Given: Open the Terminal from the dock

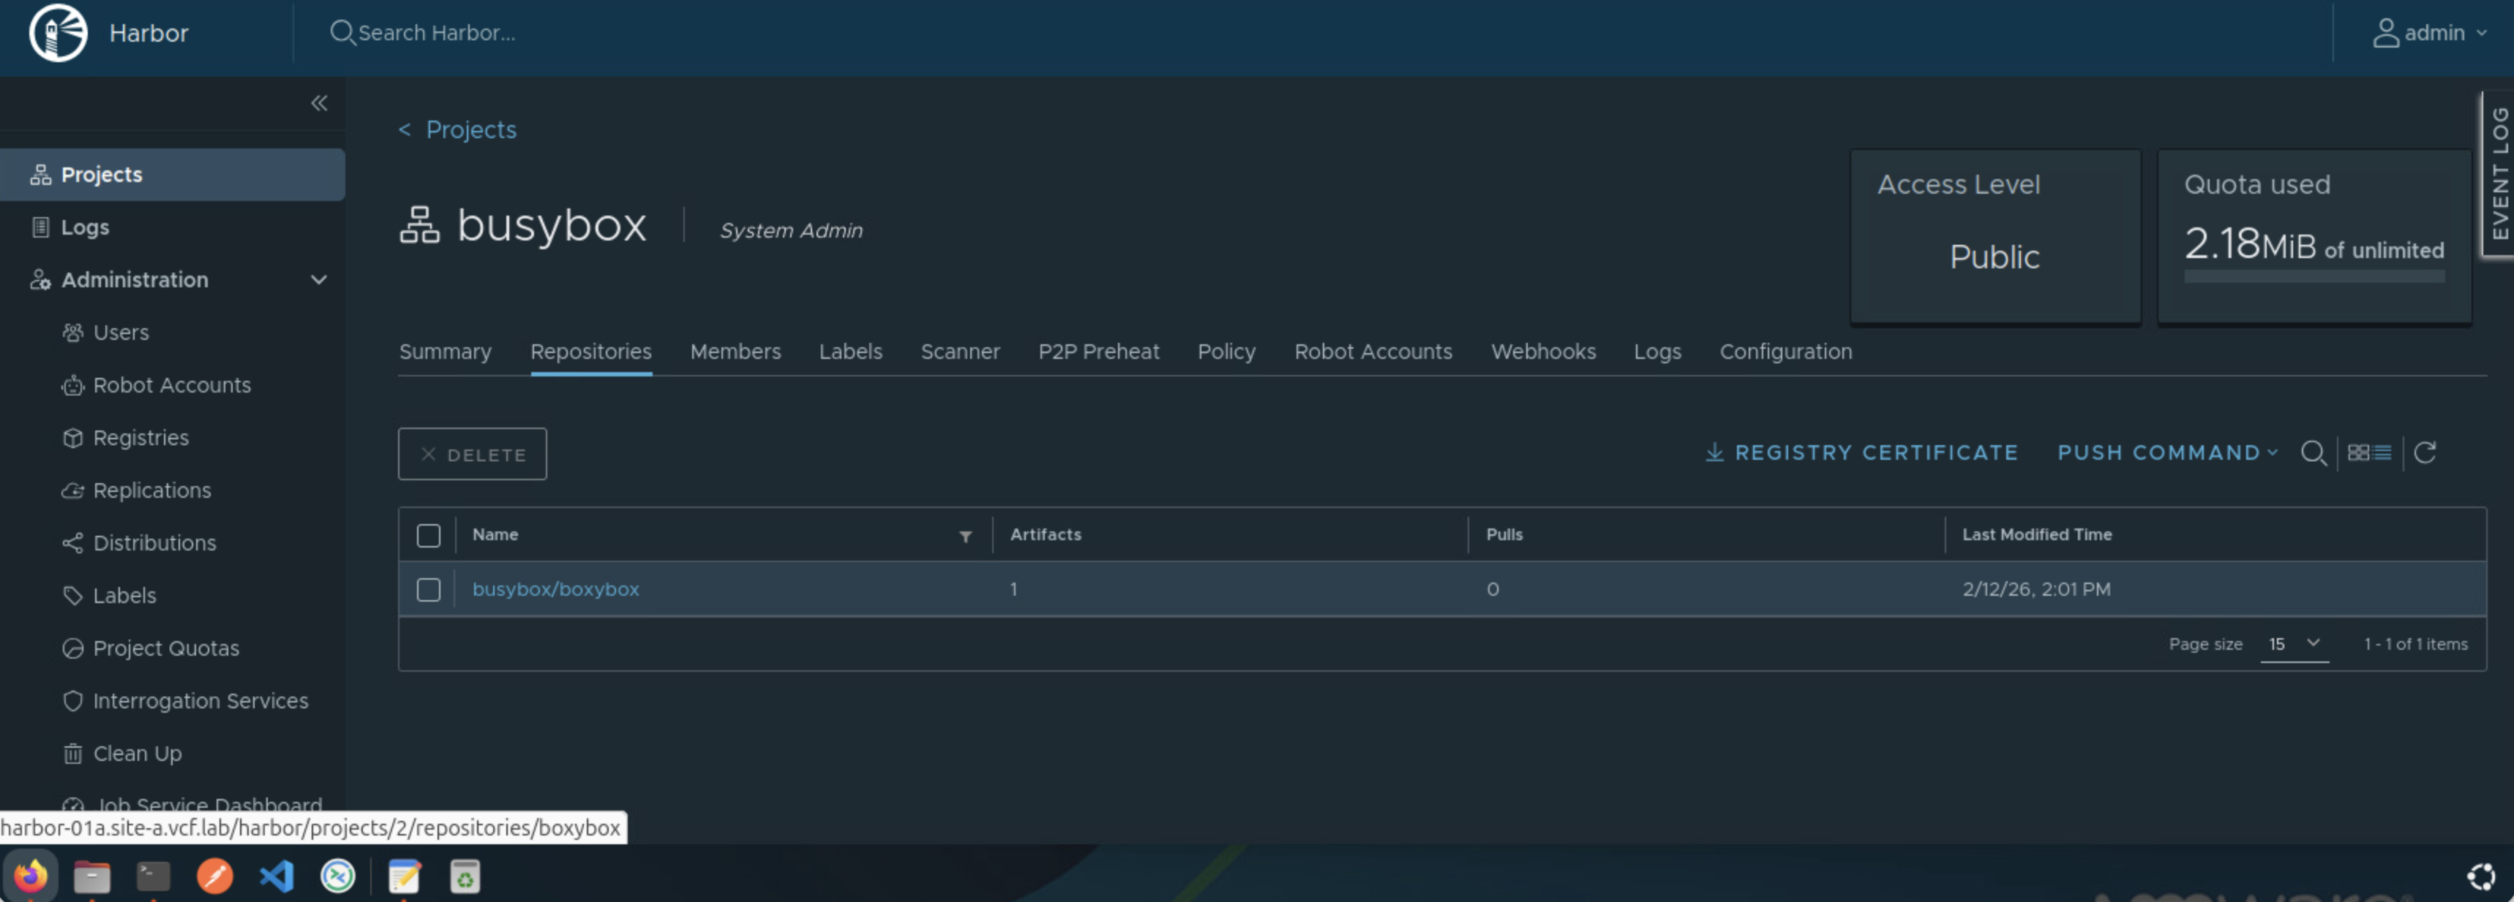Looking at the screenshot, I should (x=153, y=876).
